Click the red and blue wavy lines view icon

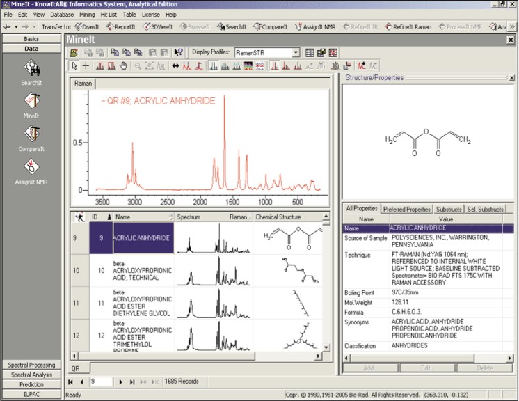click(259, 66)
